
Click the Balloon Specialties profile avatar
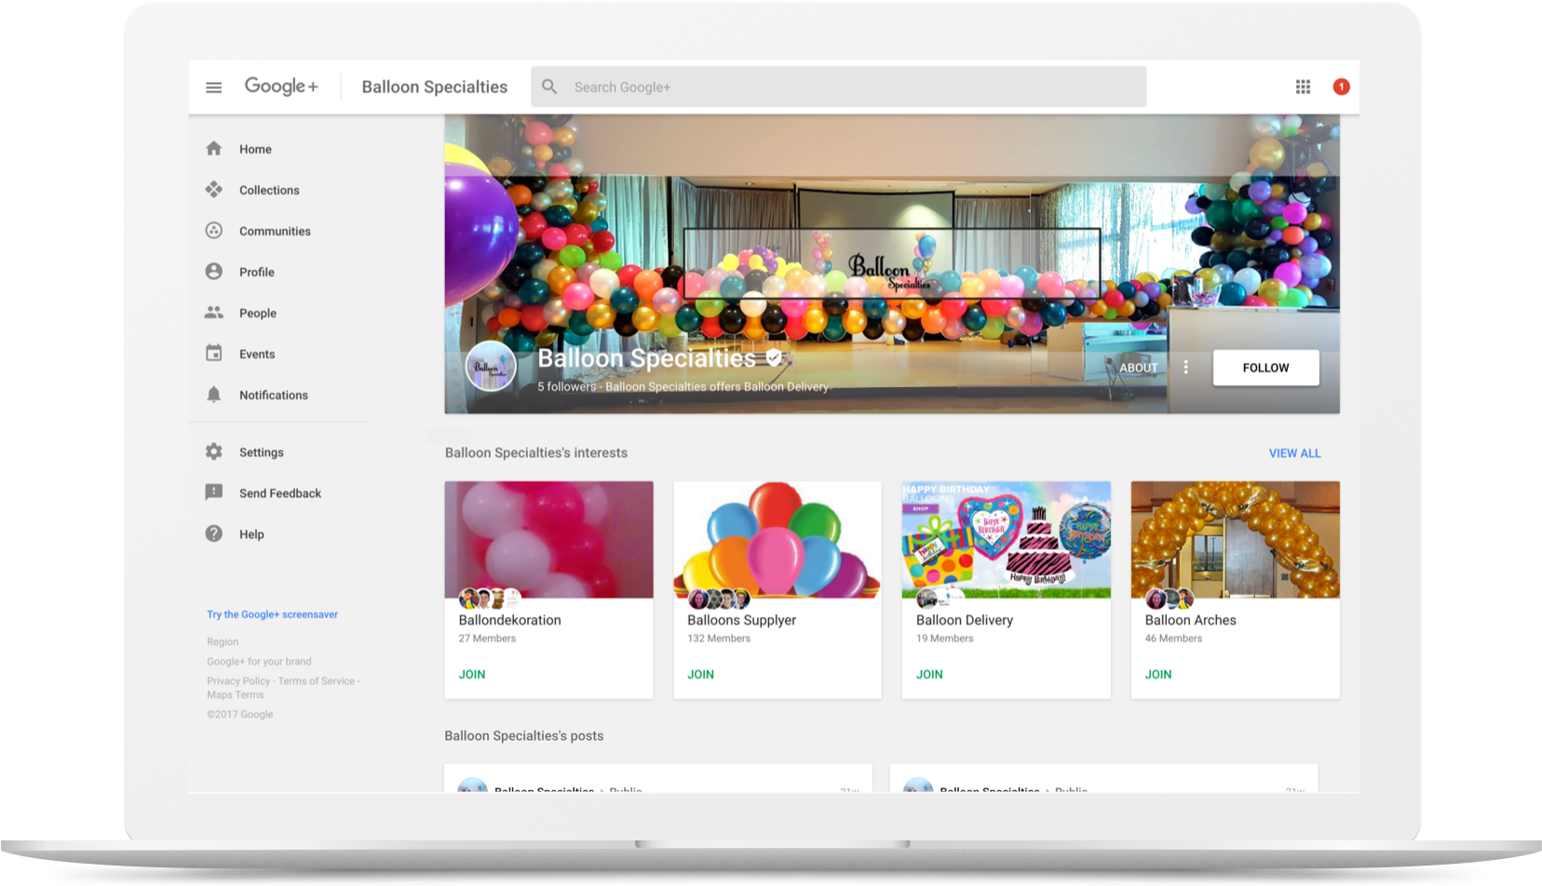click(x=491, y=366)
